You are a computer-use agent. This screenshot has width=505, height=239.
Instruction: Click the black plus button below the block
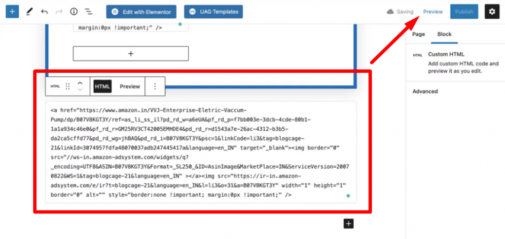[x=349, y=224]
